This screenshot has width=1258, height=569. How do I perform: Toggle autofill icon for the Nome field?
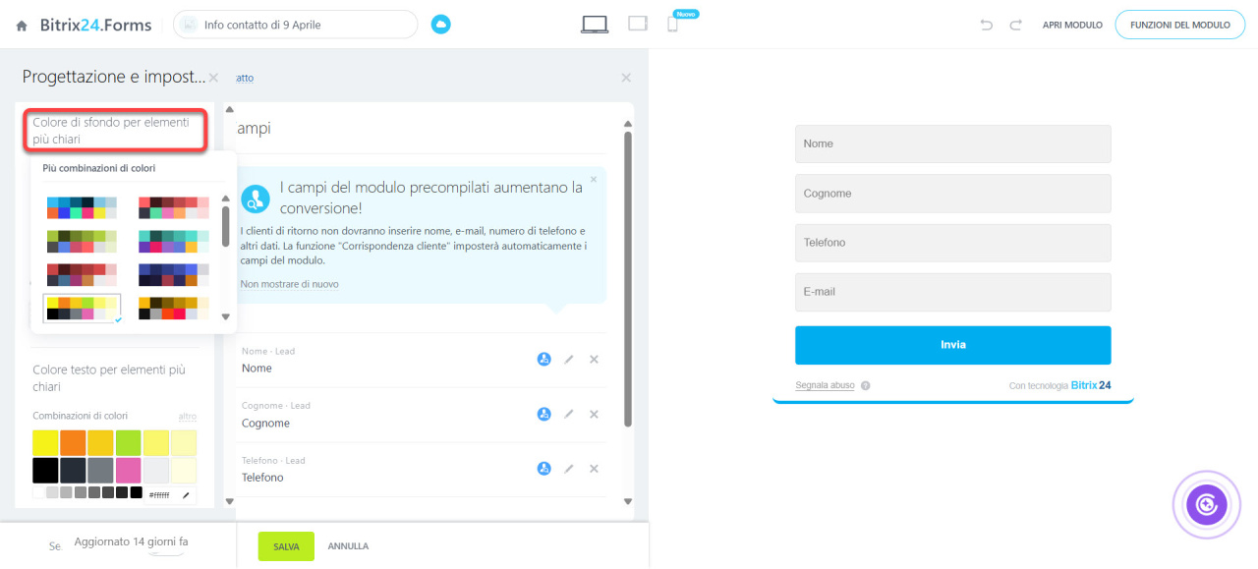click(543, 360)
